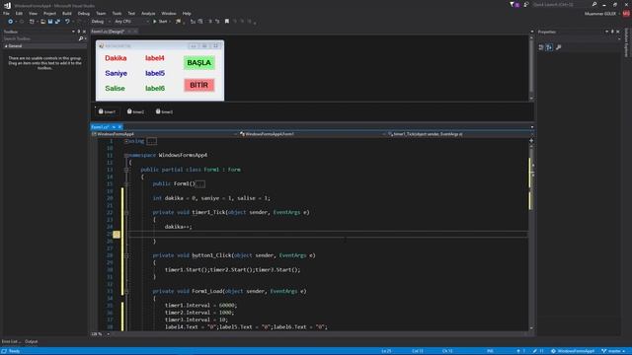Click the Save icon in toolbar
Image resolution: width=632 pixels, height=355 pixels.
pos(50,22)
